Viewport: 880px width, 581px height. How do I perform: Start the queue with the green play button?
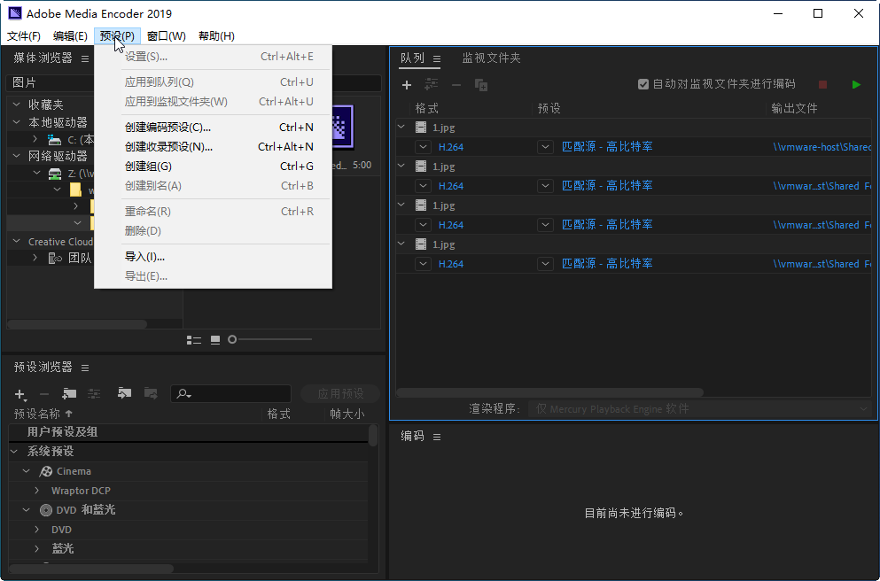point(856,84)
